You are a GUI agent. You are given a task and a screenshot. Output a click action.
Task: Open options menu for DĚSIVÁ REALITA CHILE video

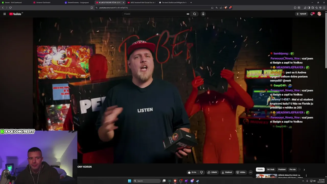[306, 176]
